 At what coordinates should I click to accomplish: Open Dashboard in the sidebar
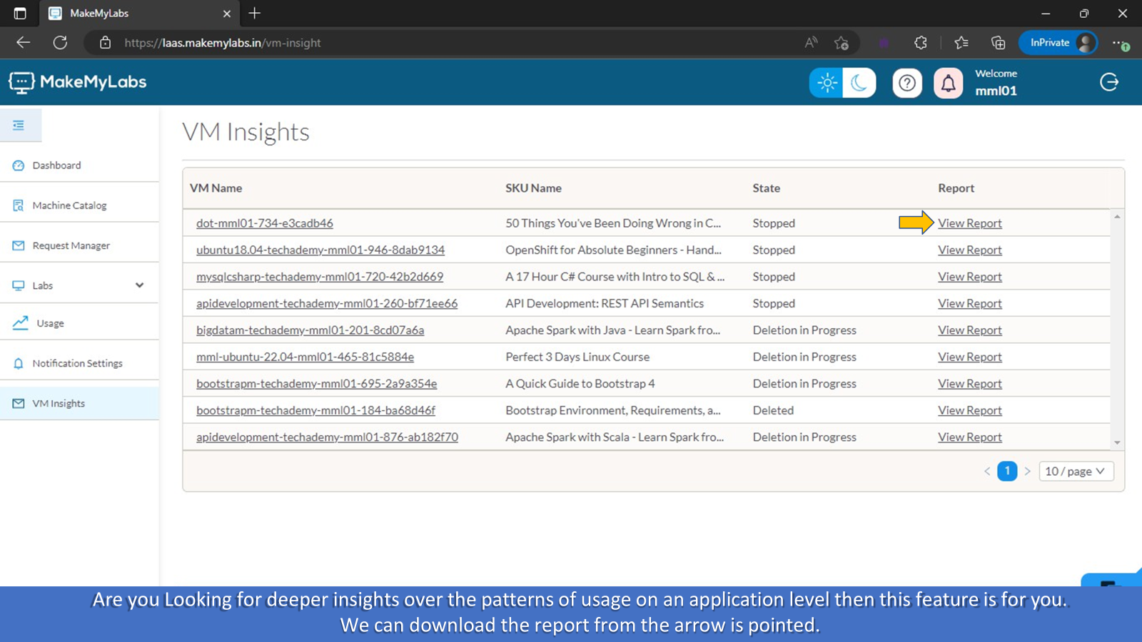56,165
